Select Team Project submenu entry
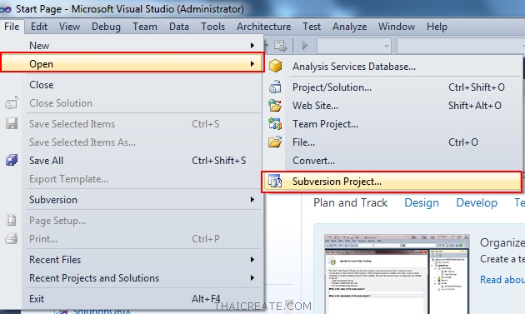The width and height of the screenshot is (525, 314). click(x=392, y=124)
